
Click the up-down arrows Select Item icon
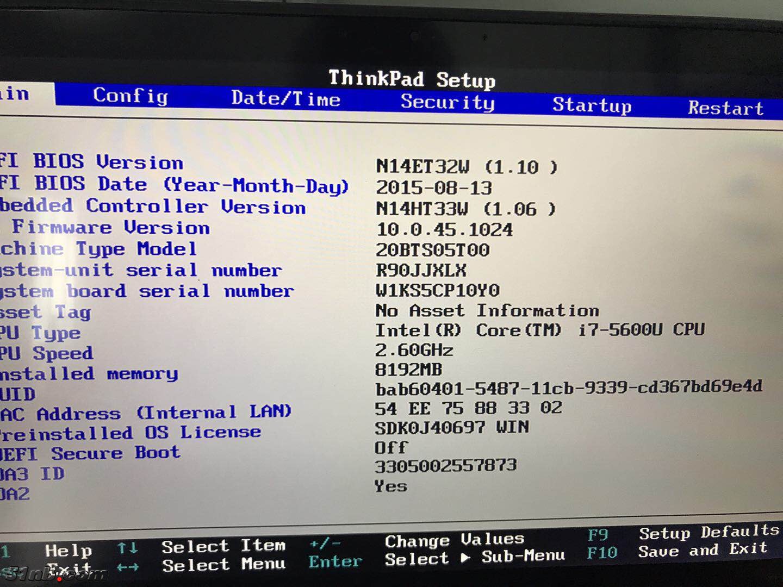click(x=127, y=548)
